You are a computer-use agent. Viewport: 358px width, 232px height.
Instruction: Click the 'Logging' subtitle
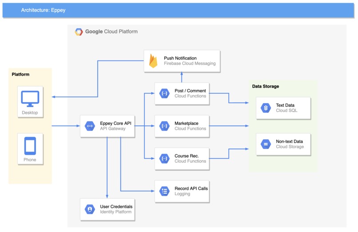point(182,194)
